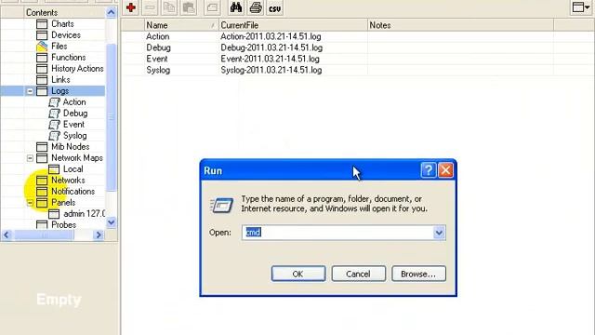Click Syslog-2011.03.21-14.51.log file cell

(x=271, y=71)
